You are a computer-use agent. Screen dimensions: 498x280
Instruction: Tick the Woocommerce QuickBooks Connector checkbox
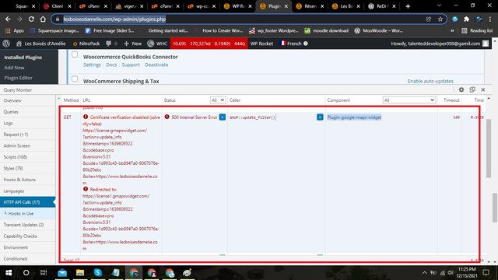pos(75,54)
